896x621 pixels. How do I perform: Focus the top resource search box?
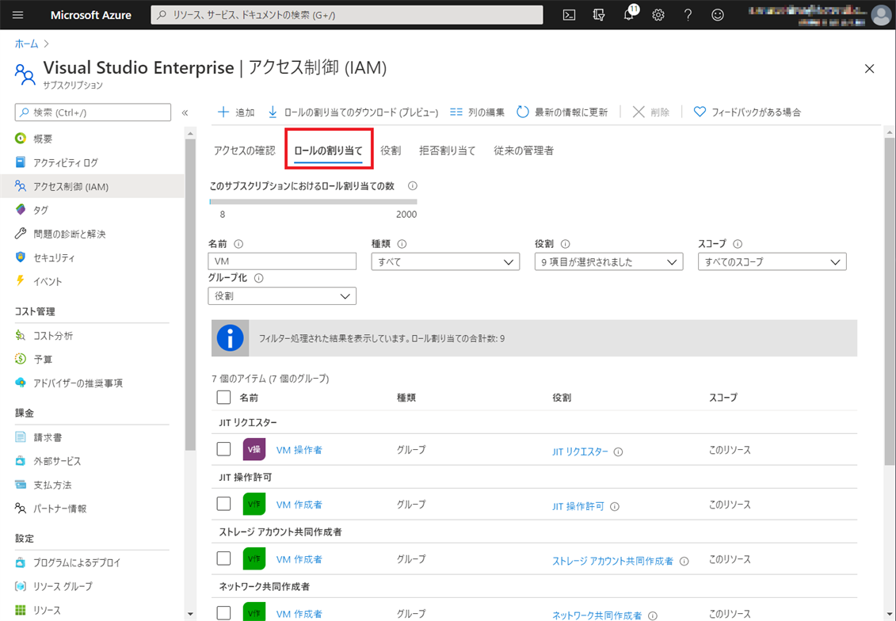pyautogui.click(x=347, y=15)
